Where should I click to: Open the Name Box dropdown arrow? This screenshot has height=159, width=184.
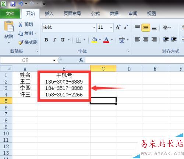(54, 60)
